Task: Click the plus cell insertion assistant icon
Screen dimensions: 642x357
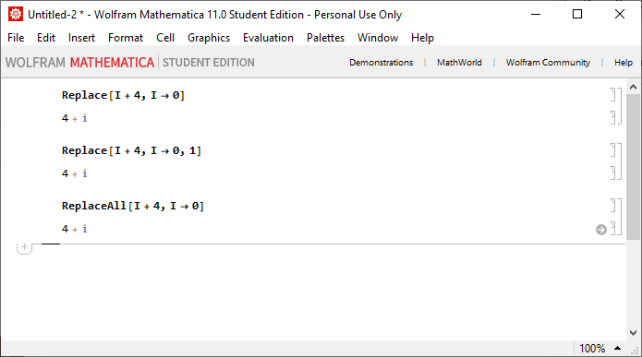Action: pos(24,247)
